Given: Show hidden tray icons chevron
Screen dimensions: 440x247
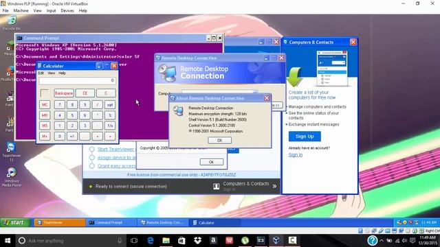Looking at the screenshot, I should click(382, 241).
